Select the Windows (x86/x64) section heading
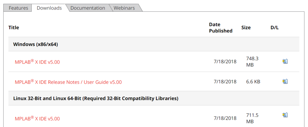 [x=35, y=44]
